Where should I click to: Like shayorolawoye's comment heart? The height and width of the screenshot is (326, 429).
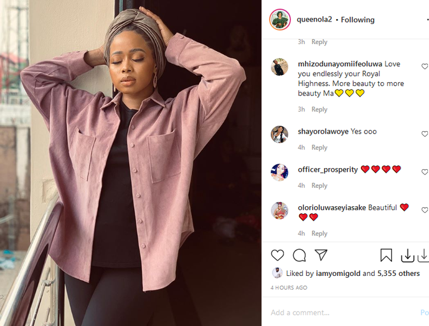(x=425, y=134)
